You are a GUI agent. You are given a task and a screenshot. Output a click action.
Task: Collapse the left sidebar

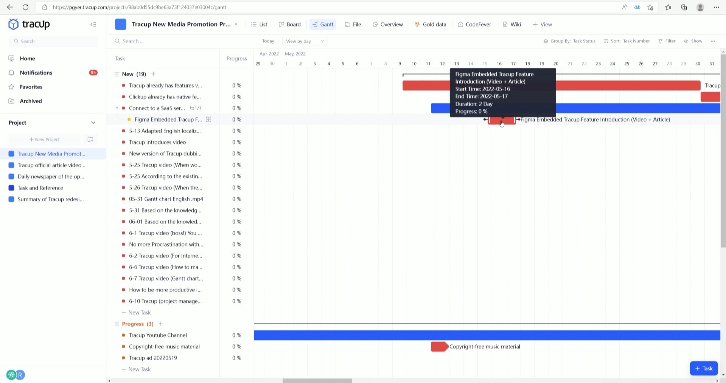point(93,24)
